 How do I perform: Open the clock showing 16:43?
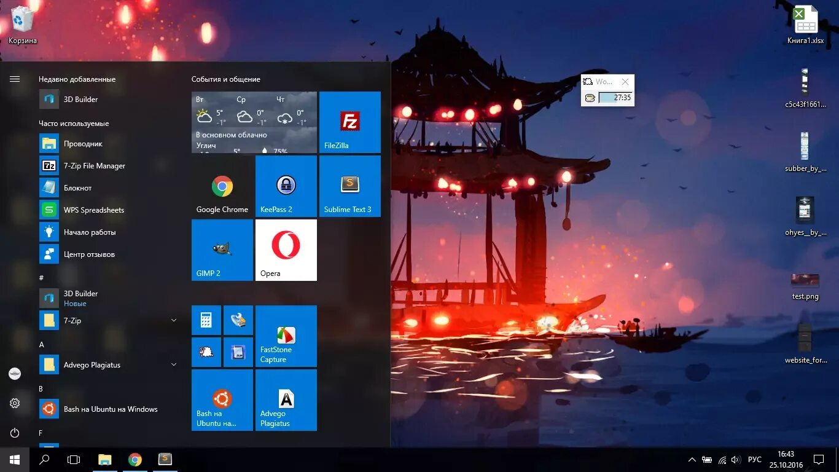tap(786, 460)
